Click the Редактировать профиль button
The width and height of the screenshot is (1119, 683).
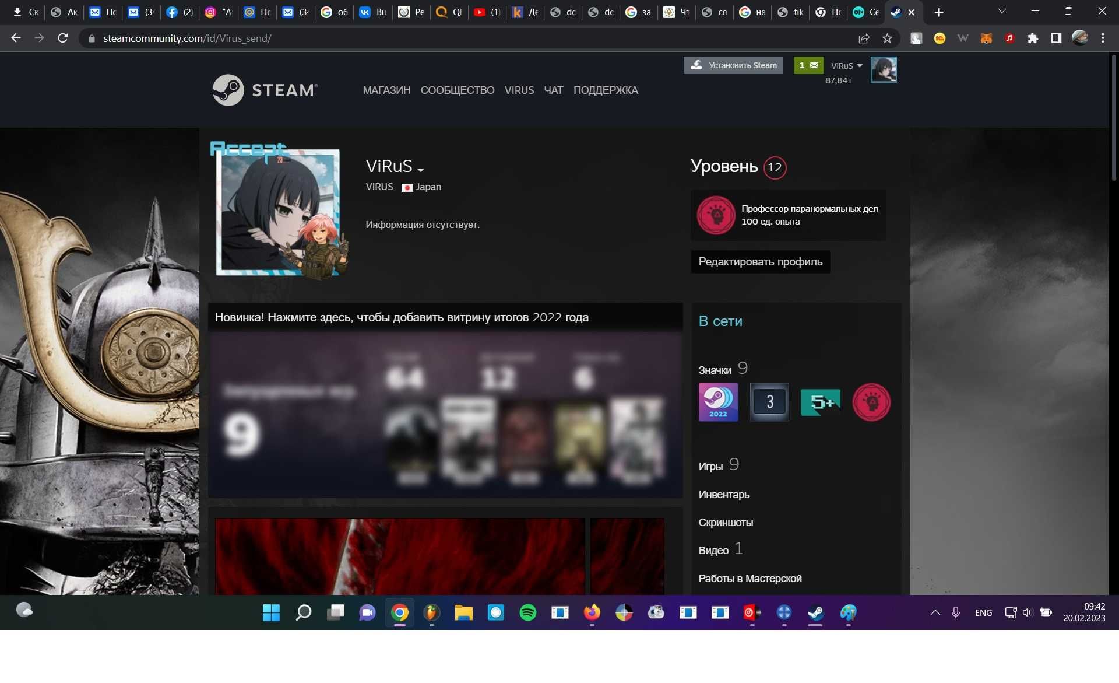[761, 262]
